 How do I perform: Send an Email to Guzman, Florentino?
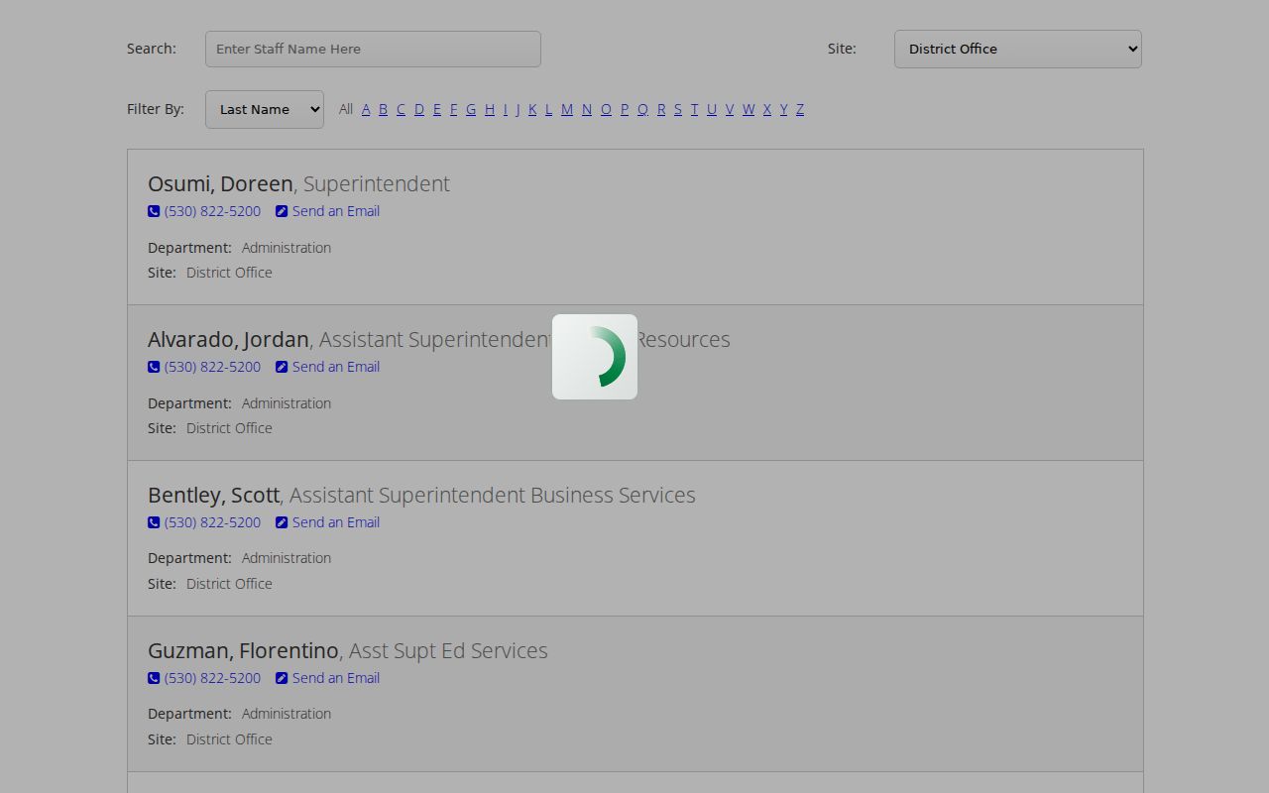coord(336,678)
